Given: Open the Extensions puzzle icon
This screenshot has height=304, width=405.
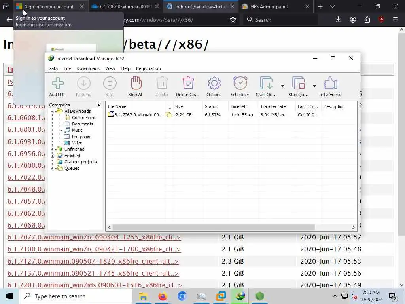Looking at the screenshot, I should (367, 20).
